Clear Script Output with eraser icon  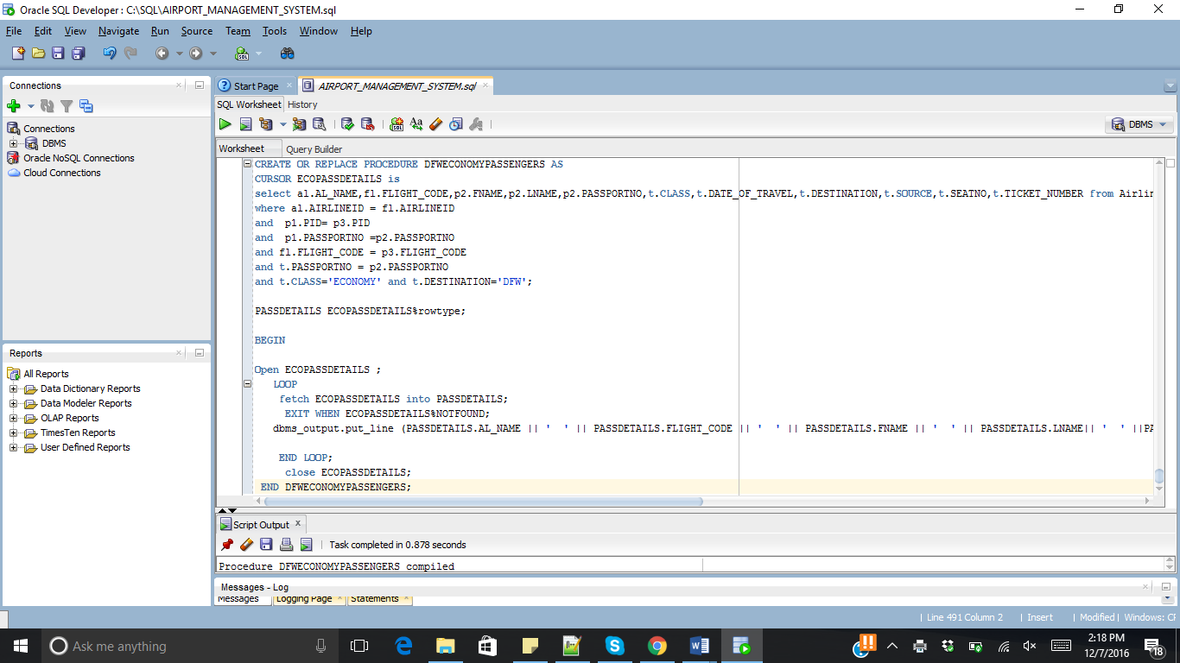(246, 545)
